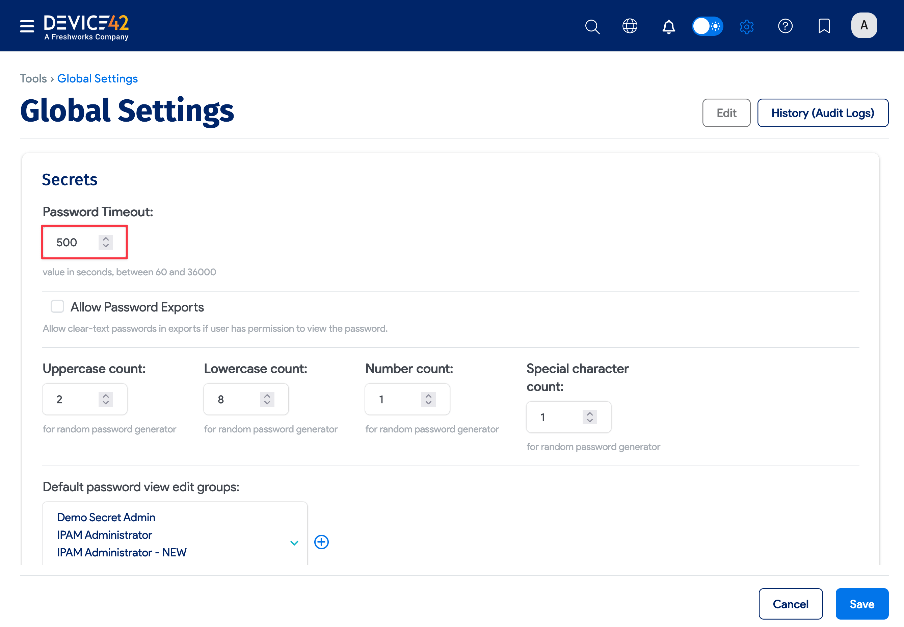Click the History (Audit Logs) button
This screenshot has height=627, width=904.
coord(822,113)
